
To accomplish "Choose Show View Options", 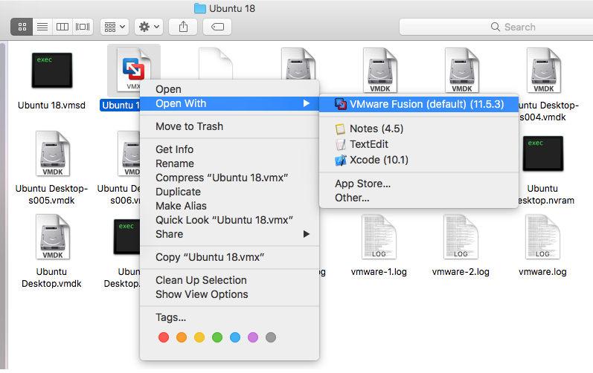I will (x=229, y=294).
